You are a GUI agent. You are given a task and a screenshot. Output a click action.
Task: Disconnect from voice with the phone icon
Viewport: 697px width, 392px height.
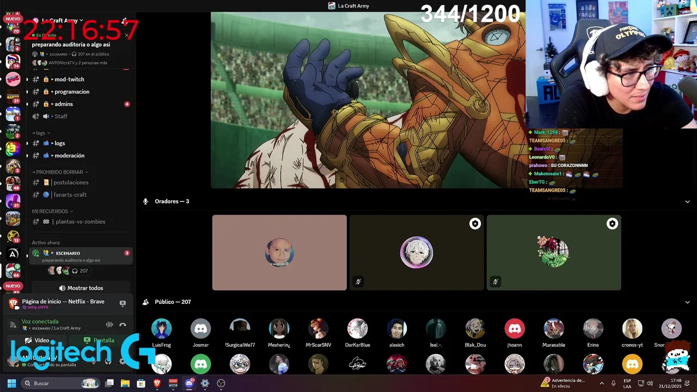(x=123, y=324)
